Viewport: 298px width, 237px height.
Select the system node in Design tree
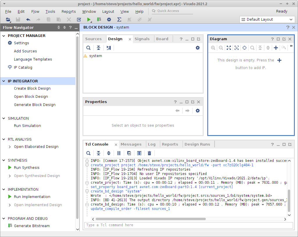pos(95,56)
